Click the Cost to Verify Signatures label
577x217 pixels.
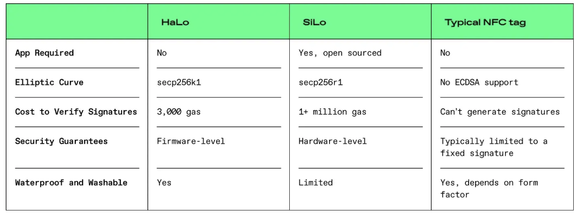(76, 112)
